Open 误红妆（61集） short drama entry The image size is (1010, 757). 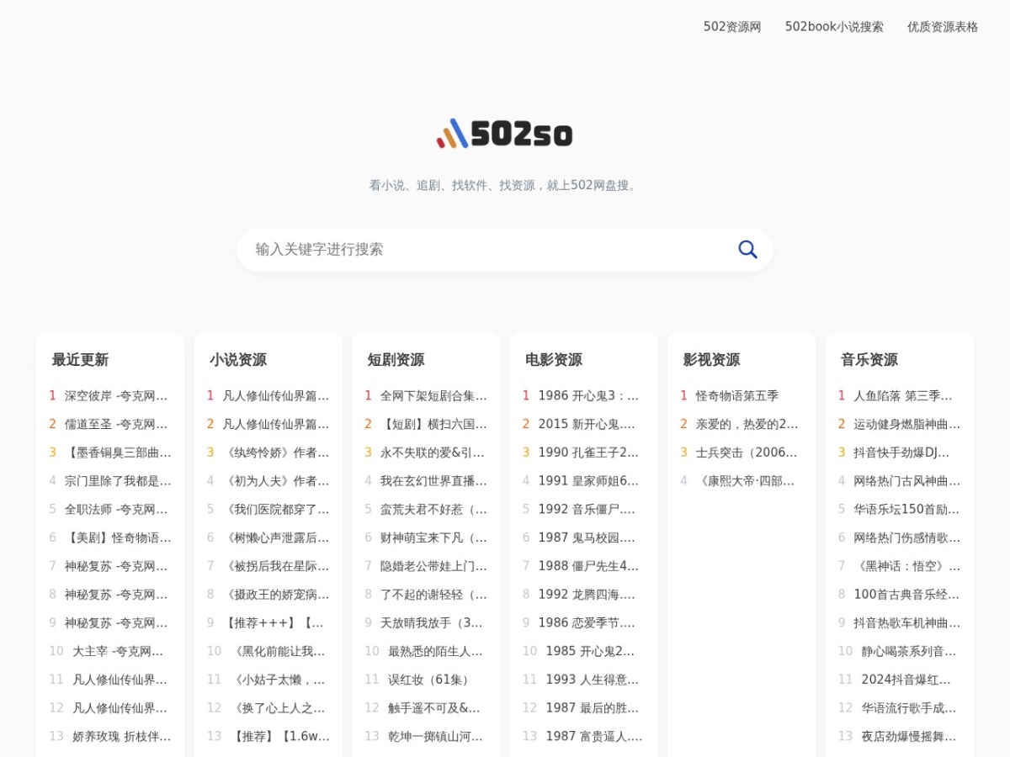coord(430,680)
